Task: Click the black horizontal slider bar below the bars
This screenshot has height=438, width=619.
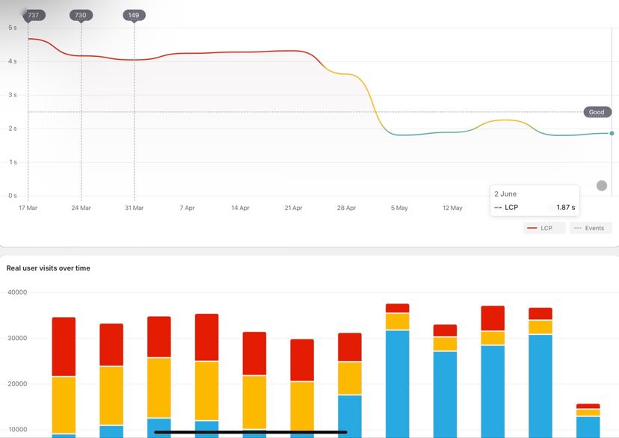Action: click(250, 432)
